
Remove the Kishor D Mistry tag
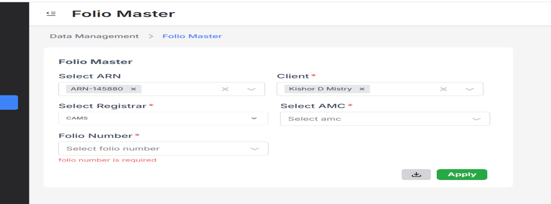pos(362,89)
